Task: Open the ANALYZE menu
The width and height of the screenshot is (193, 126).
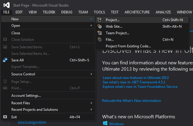Action: [163, 12]
